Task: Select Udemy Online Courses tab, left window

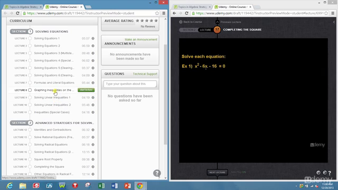Action: coord(64,7)
